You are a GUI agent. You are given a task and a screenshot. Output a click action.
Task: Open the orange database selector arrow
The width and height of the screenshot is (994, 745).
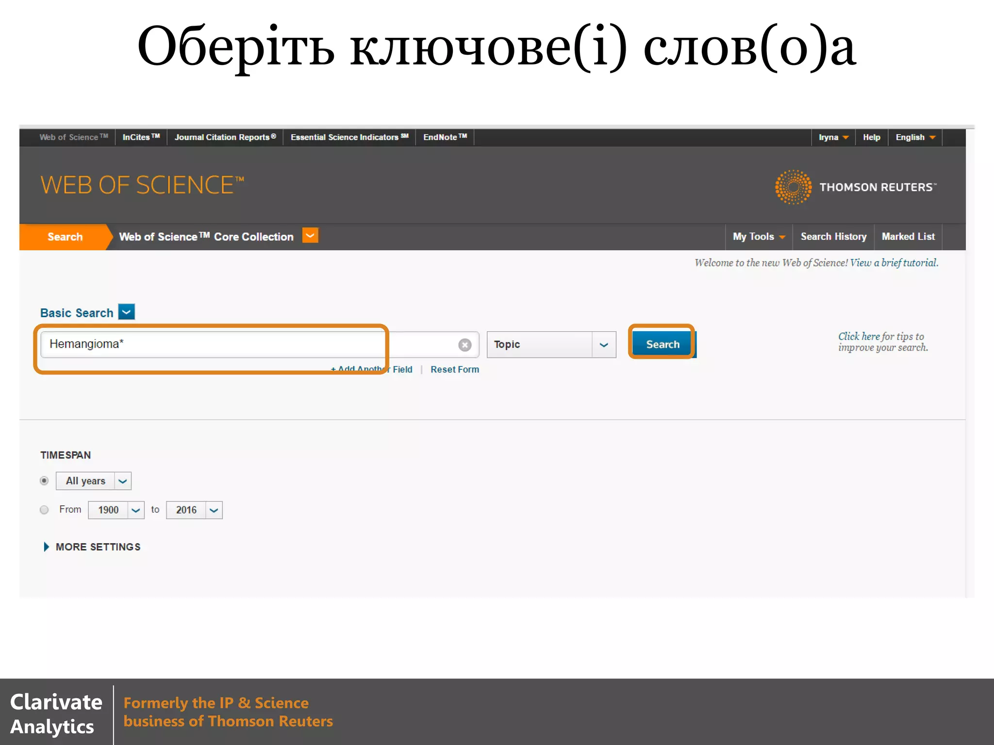[x=310, y=236]
